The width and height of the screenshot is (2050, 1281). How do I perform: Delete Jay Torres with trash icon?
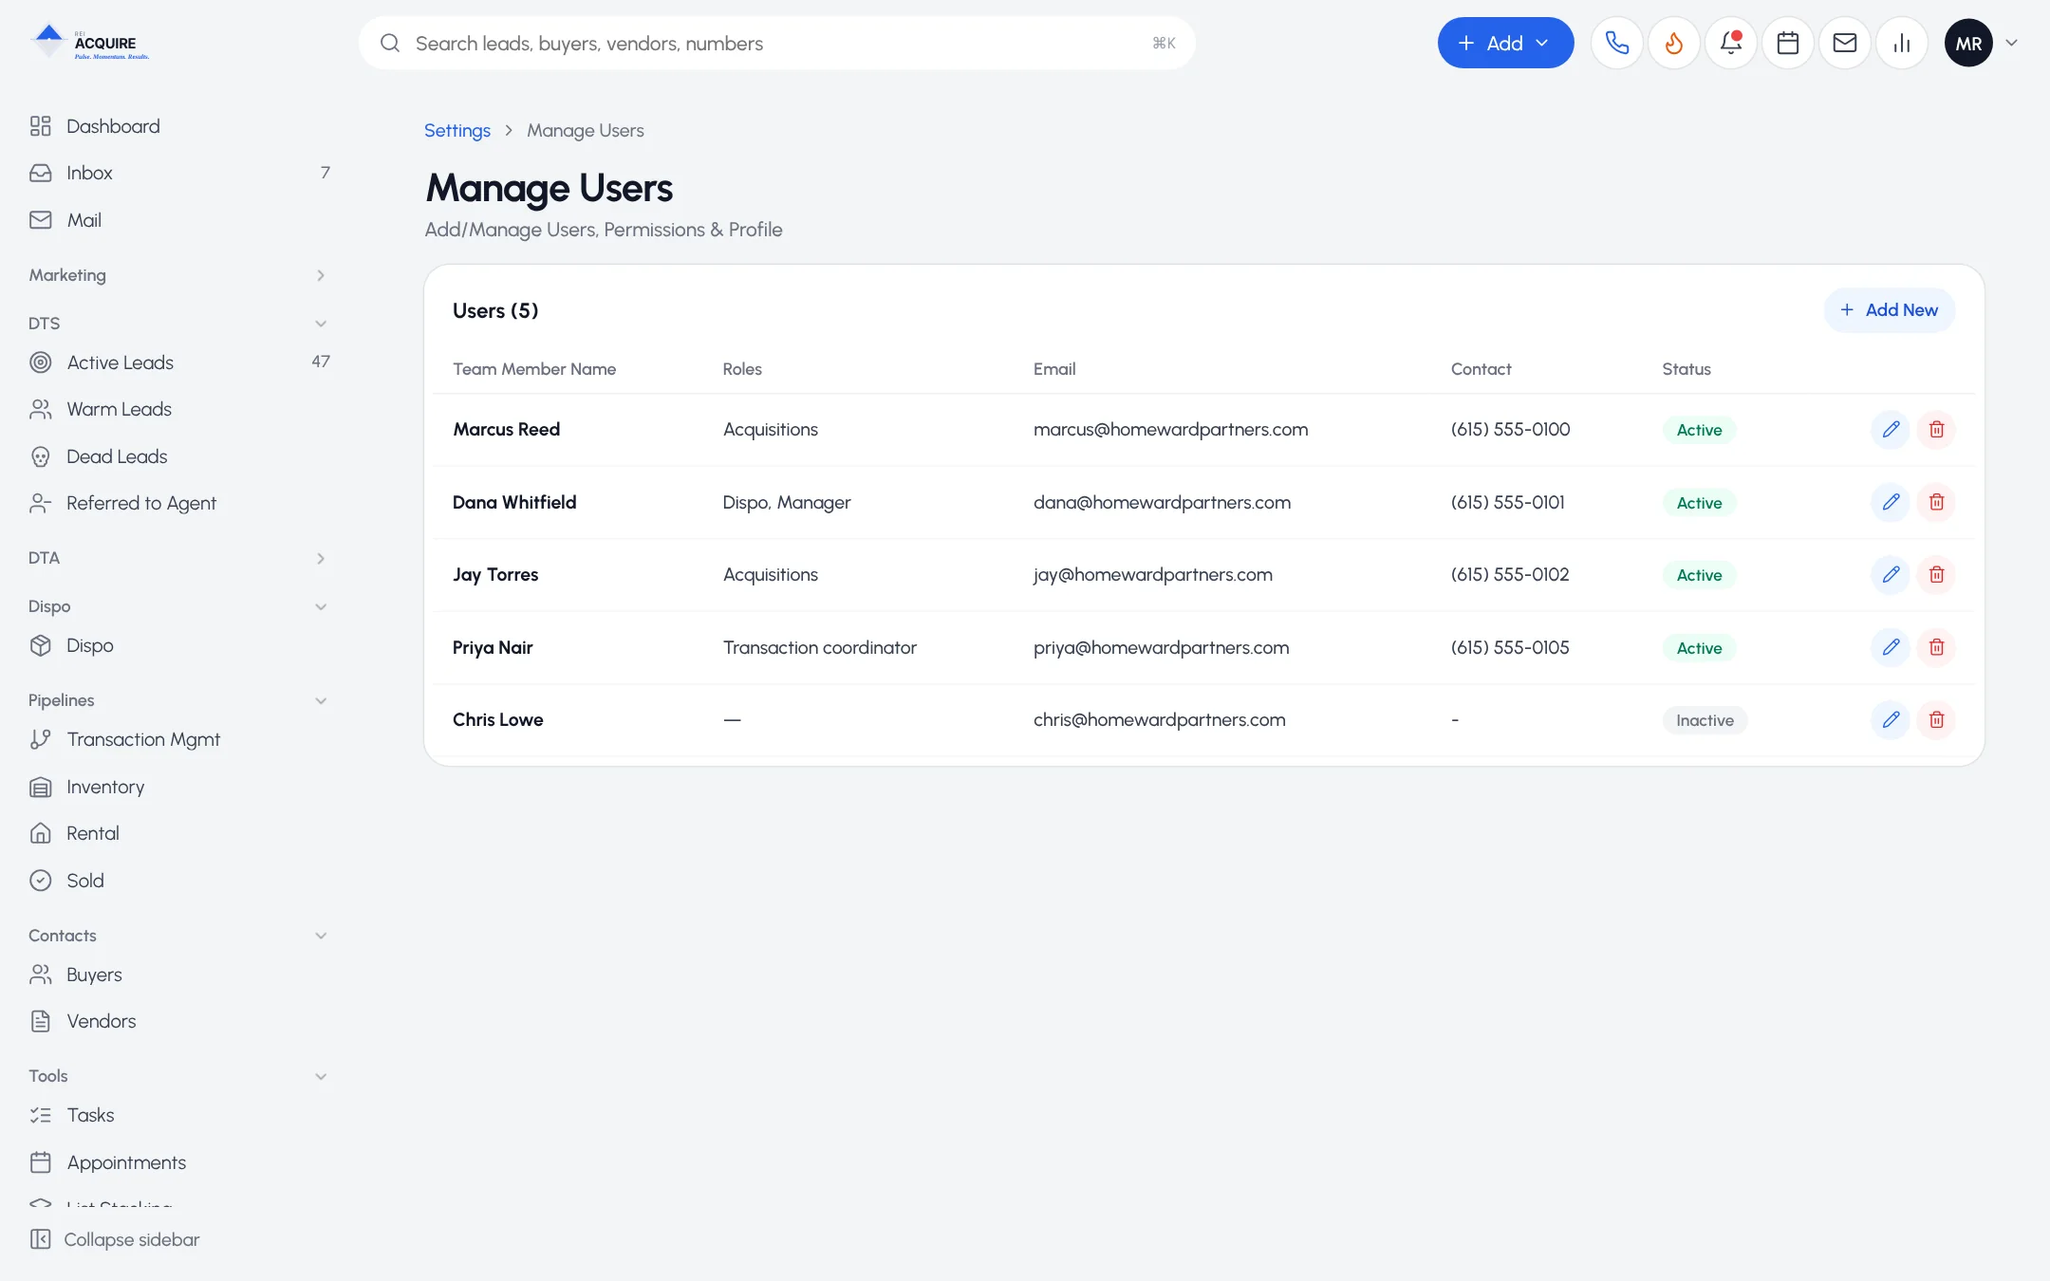1936,574
